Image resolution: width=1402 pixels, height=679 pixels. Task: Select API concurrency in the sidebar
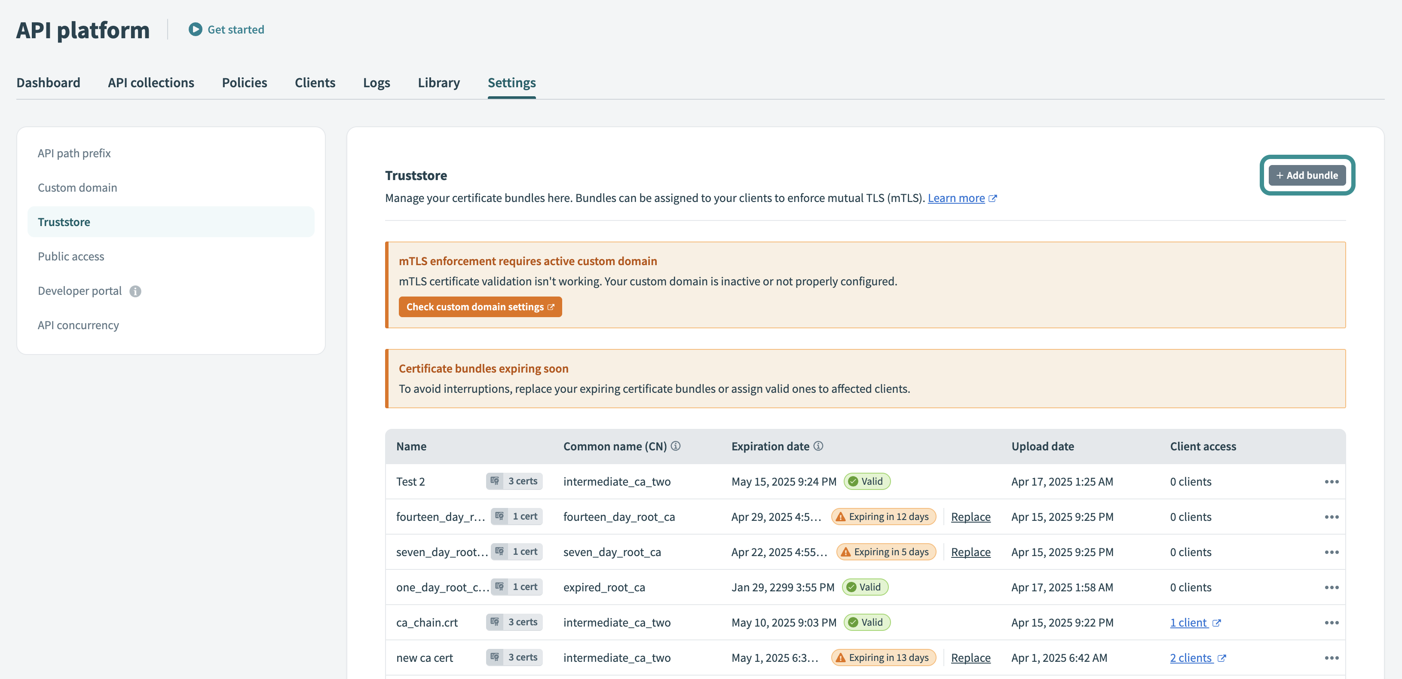pos(78,325)
